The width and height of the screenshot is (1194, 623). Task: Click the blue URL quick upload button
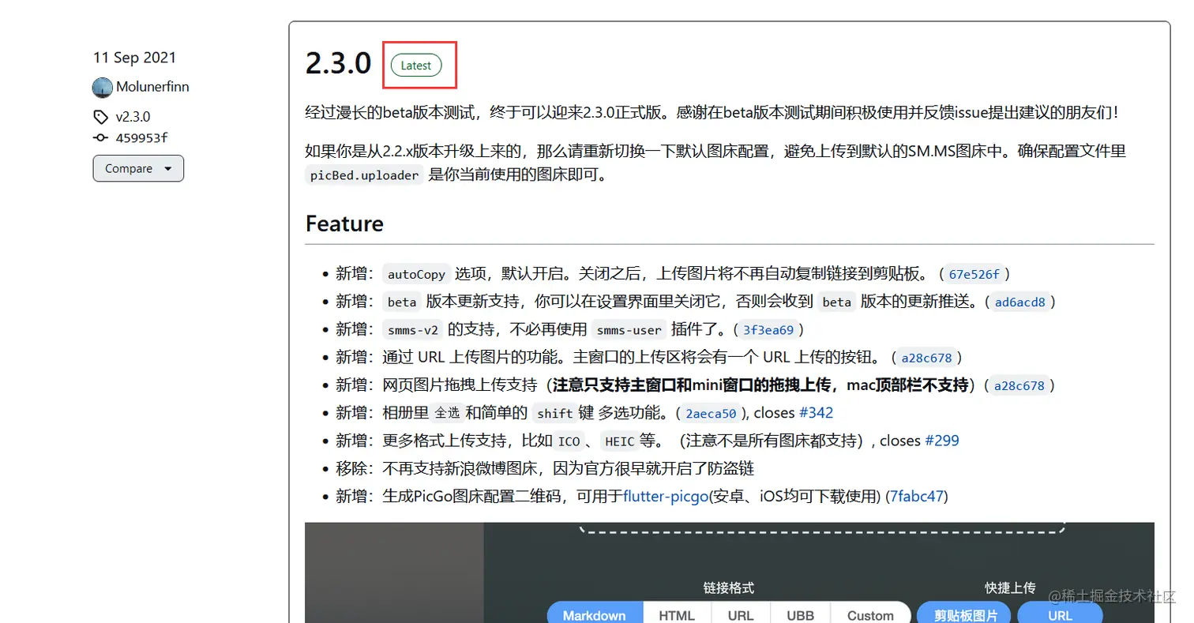(x=1060, y=614)
